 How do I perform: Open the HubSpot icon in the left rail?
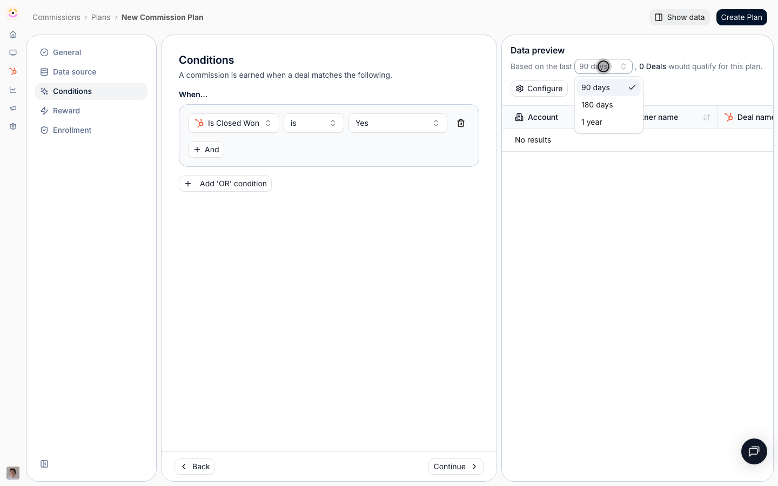point(13,71)
